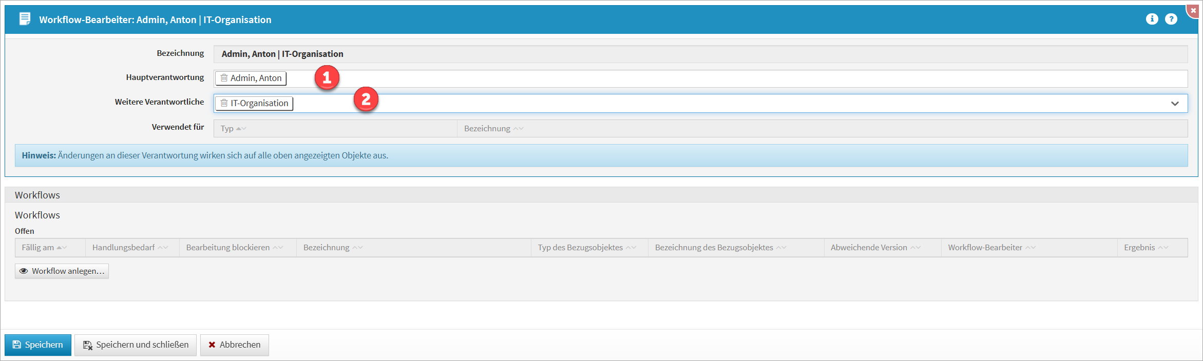This screenshot has width=1203, height=361.
Task: Remove Admin, Anton using trash icon
Action: pos(224,78)
